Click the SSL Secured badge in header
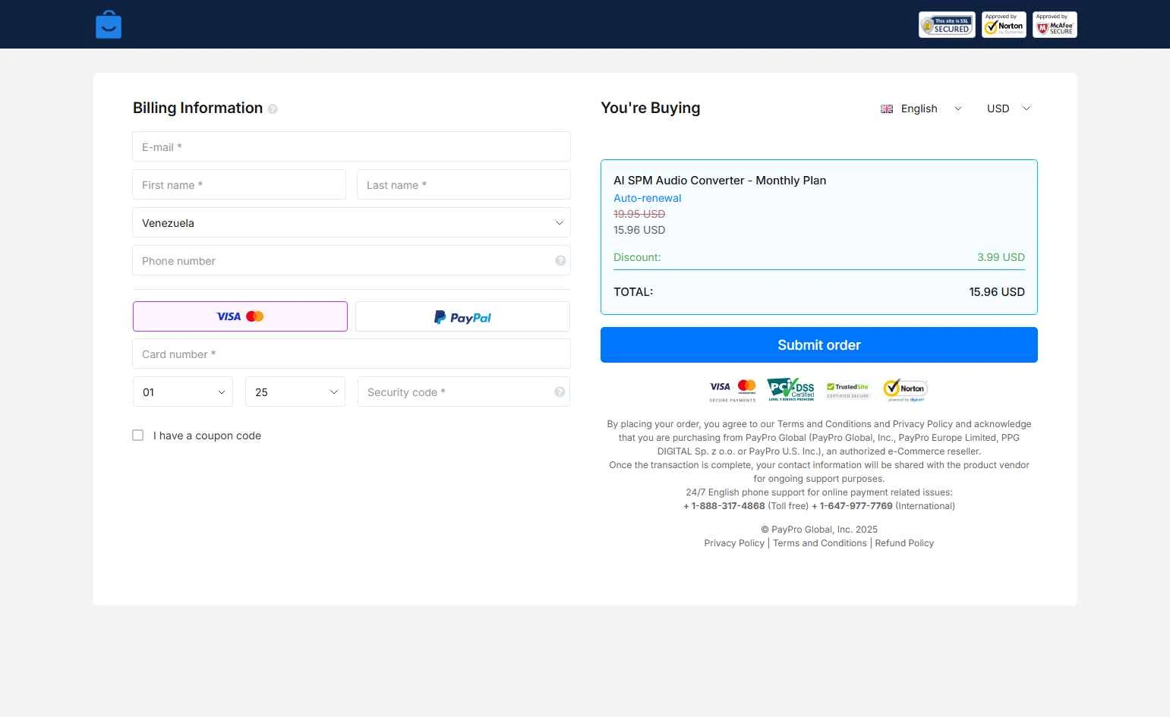Screen dimensions: 1170x717 (x=947, y=24)
